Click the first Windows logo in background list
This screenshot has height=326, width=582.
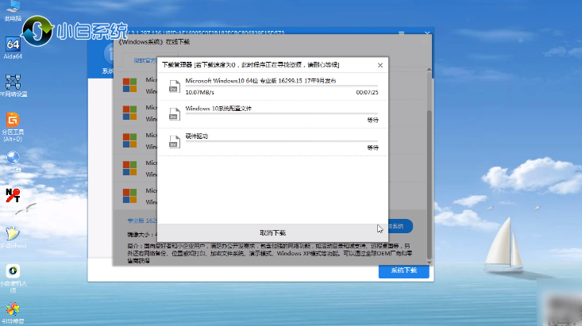129,85
